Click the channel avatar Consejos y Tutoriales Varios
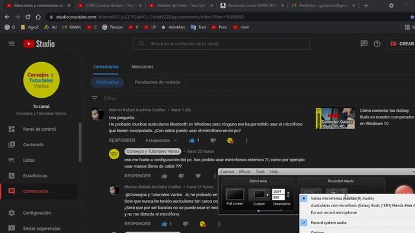The image size is (415, 233). coord(41,80)
